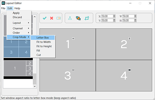The height and width of the screenshot is (100, 155).
Task: Select Cut crop mode
Action: (43, 55)
